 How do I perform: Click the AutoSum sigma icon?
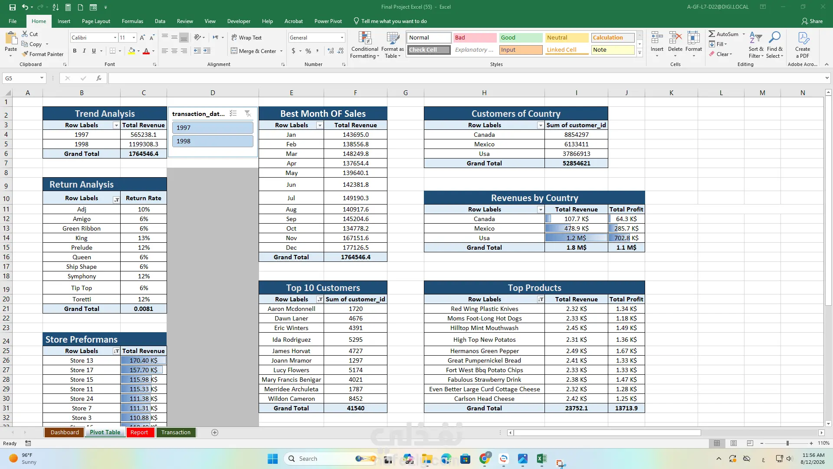point(712,34)
